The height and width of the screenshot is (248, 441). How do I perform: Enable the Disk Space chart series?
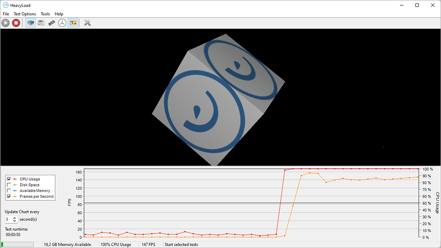[9, 185]
